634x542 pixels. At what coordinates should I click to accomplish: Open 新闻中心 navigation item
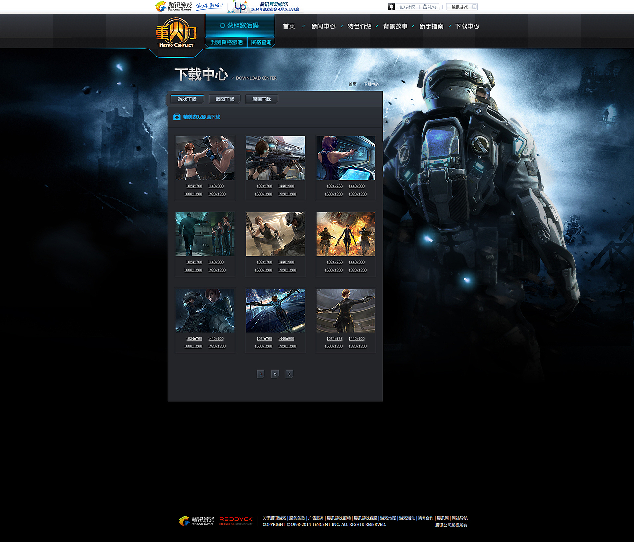click(x=323, y=26)
